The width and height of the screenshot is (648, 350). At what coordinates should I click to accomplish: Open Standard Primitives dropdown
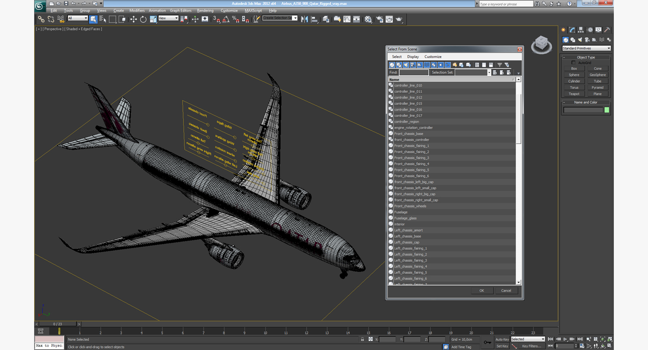click(x=586, y=48)
